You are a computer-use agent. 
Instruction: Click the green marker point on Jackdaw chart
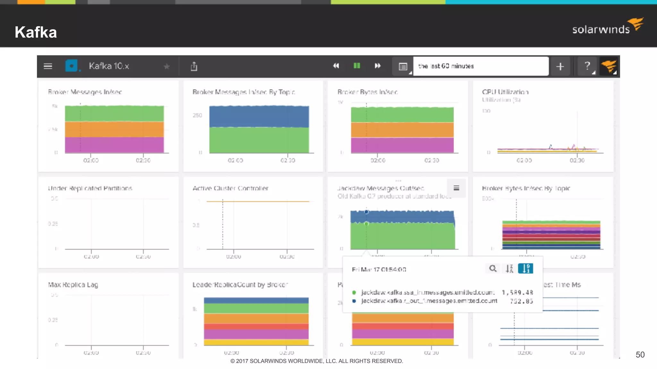tap(366, 224)
